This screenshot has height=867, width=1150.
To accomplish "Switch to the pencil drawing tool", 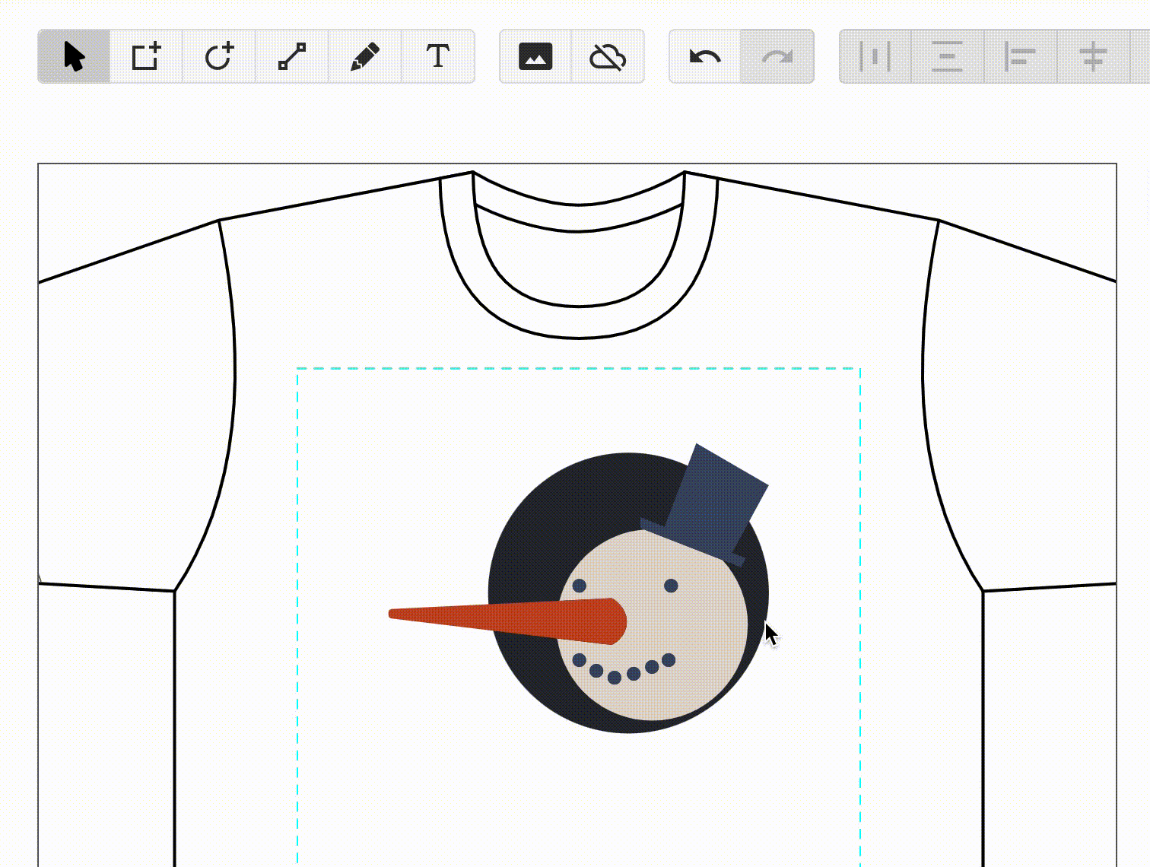I will 365,56.
